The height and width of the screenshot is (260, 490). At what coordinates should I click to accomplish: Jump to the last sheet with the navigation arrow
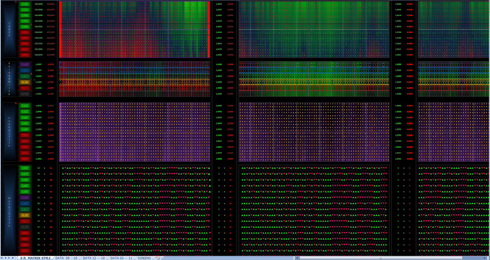pyautogui.click(x=13, y=258)
